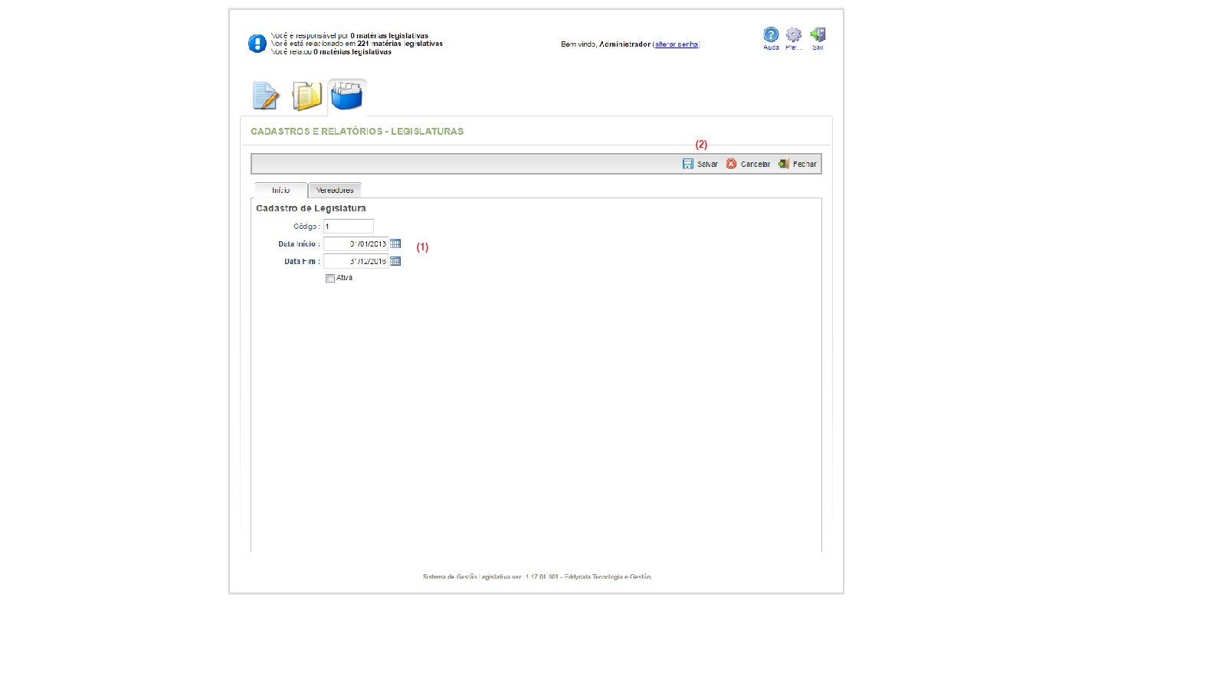
Task: Click the Data Início date field
Action: click(x=356, y=243)
